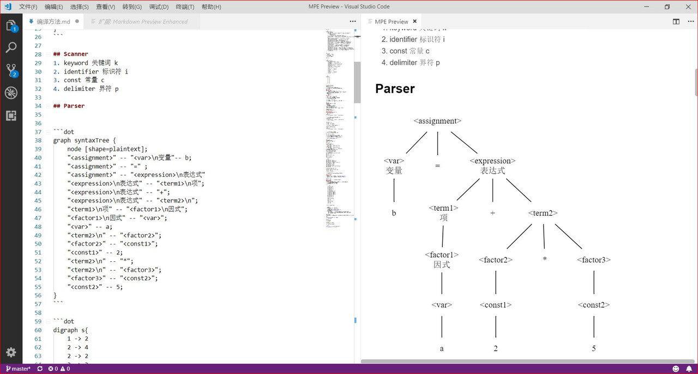The height and width of the screenshot is (374, 698).
Task: Open the 编辑(E) menu
Action: (x=53, y=7)
